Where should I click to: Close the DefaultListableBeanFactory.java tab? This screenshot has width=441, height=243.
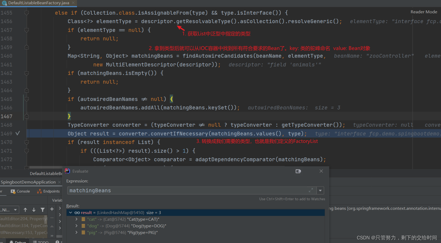pyautogui.click(x=73, y=3)
